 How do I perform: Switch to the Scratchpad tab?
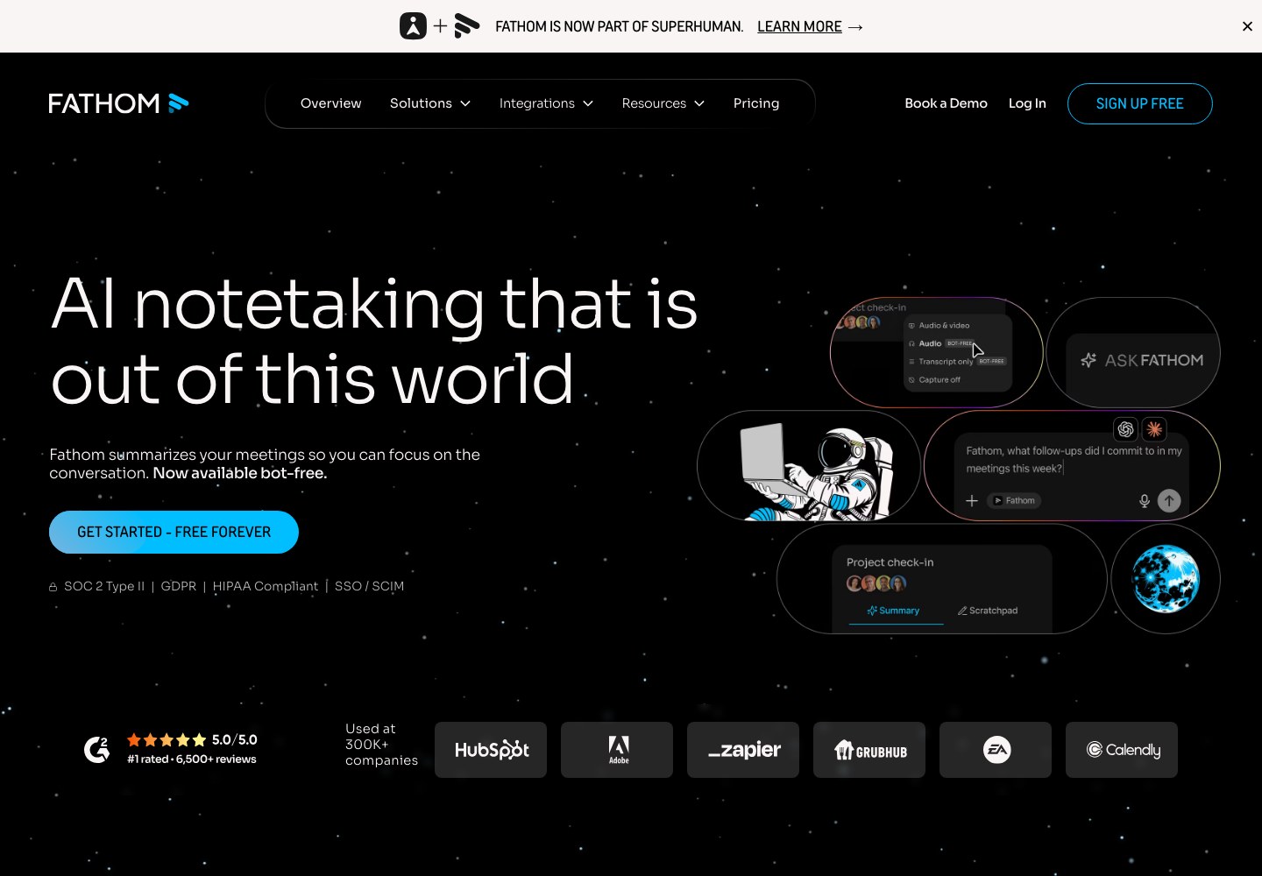click(x=988, y=611)
